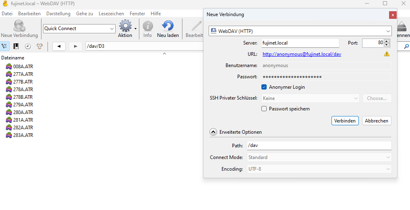Open the Bearbeiten menu

coord(29,14)
